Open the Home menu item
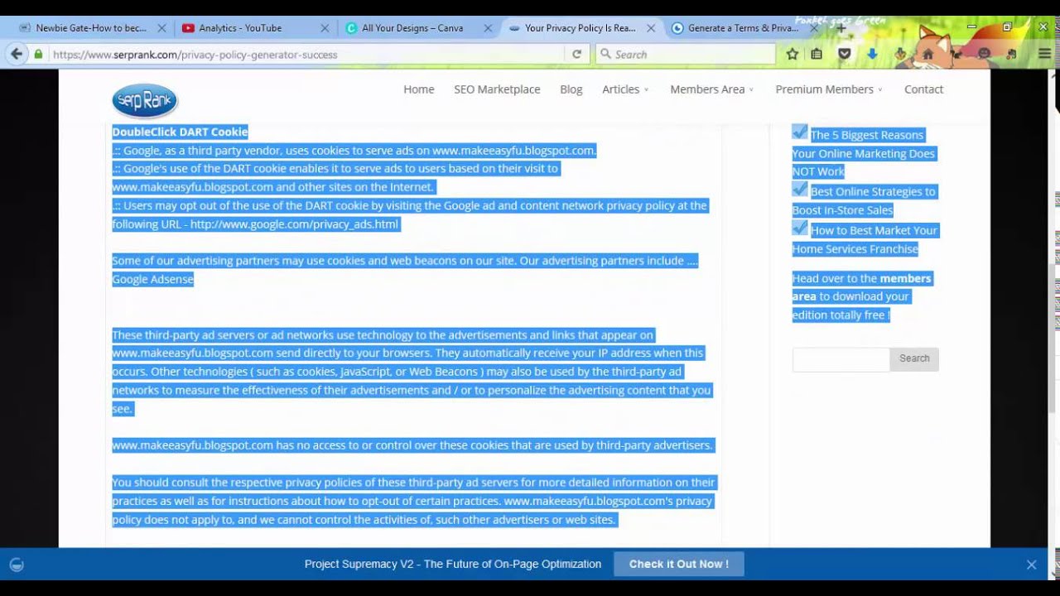 click(x=418, y=89)
